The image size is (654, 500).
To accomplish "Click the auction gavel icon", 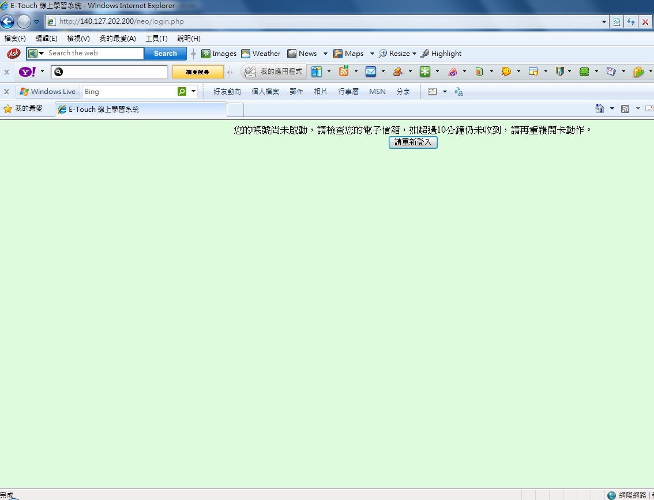I will (398, 72).
